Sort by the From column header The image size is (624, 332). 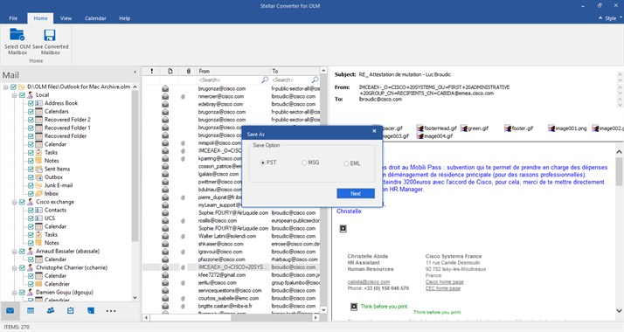coord(233,71)
